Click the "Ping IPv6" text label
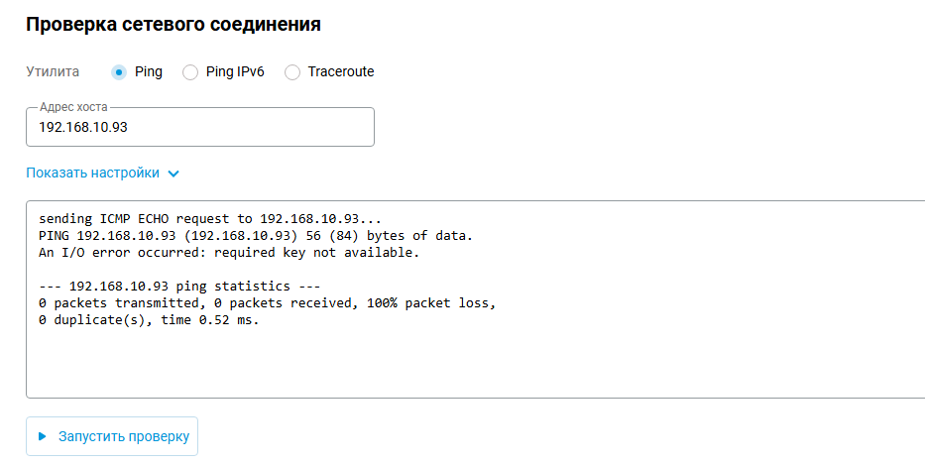Image resolution: width=925 pixels, height=465 pixels. tap(235, 72)
